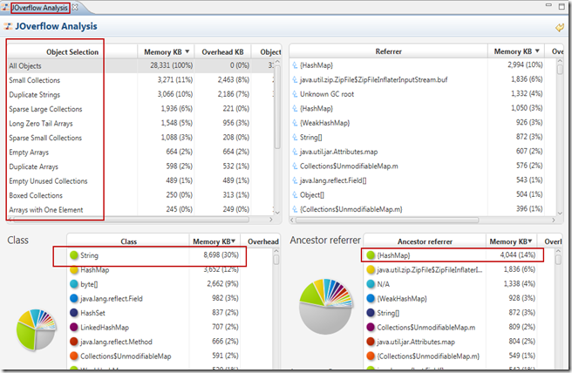Viewport: 572px width, 373px height.
Task: Click the Object Selection table horizontal scrollbar
Action: coord(132,220)
